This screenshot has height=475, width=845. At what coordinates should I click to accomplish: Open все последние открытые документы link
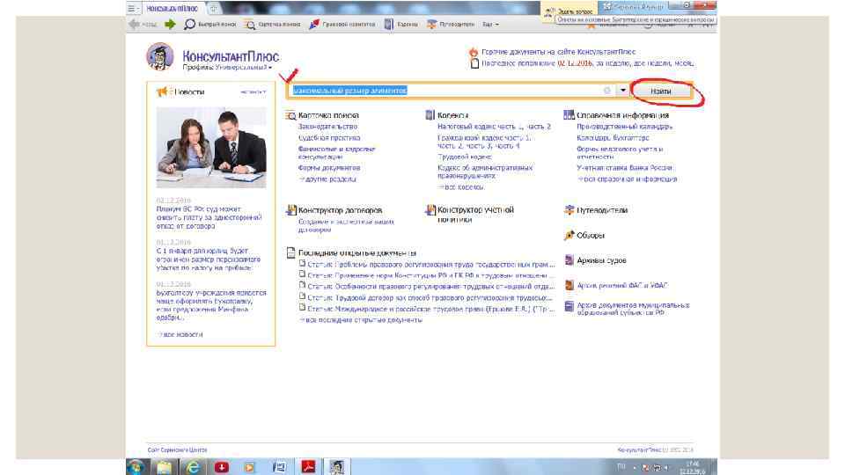(x=361, y=320)
